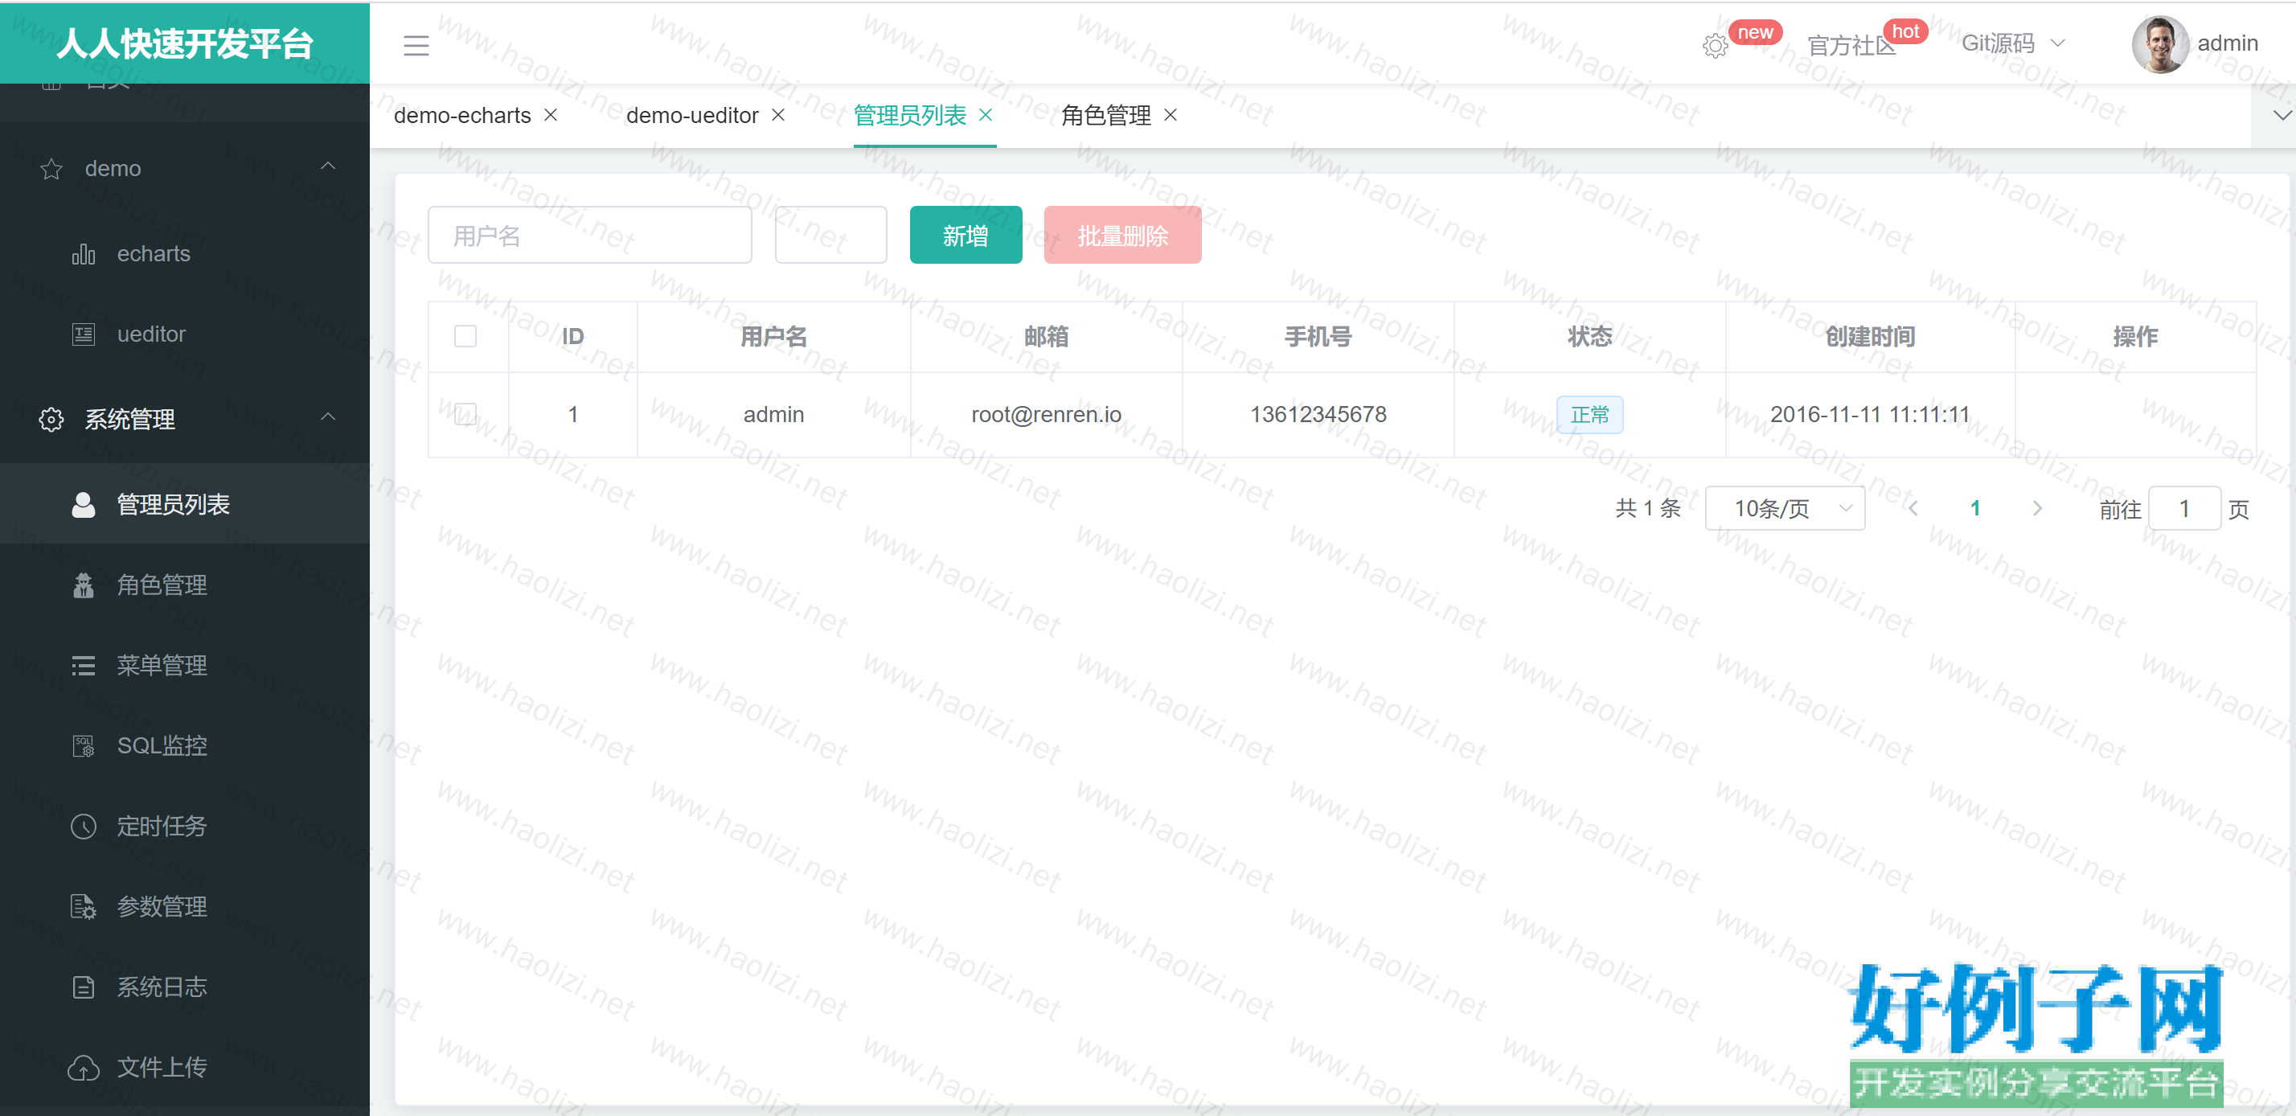
Task: Click the hamburger menu collapse icon
Action: tap(416, 46)
